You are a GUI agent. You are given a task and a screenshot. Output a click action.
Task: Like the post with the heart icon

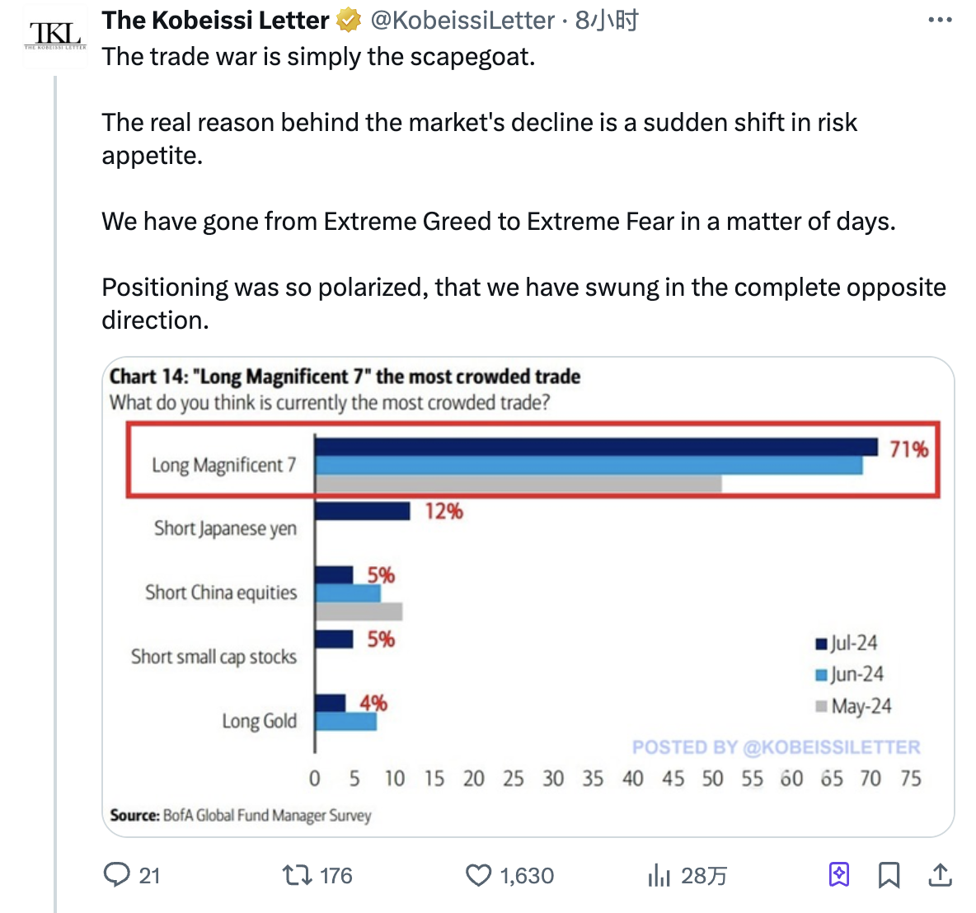pyautogui.click(x=478, y=874)
